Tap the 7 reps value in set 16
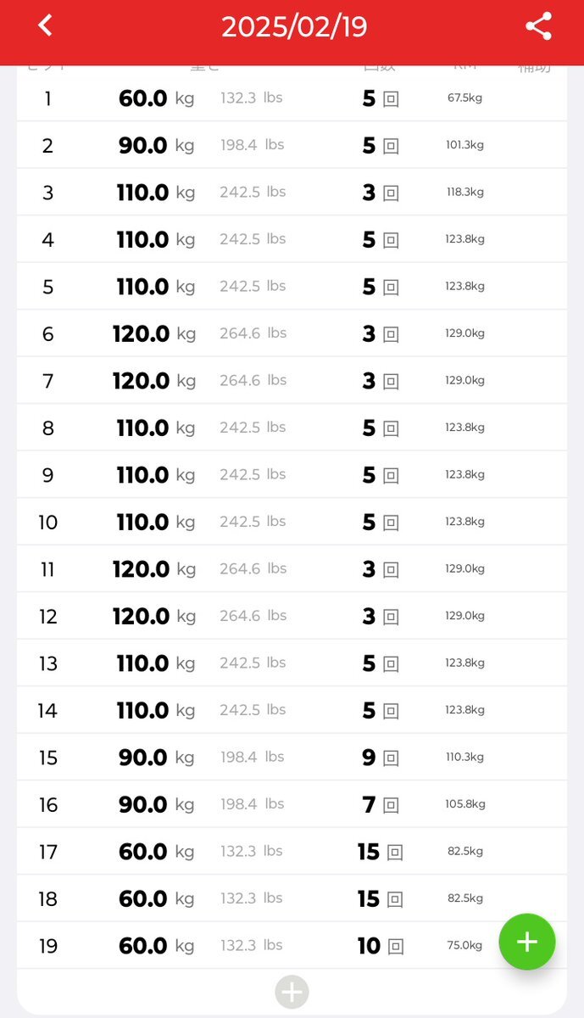This screenshot has height=1018, width=584. click(x=369, y=804)
